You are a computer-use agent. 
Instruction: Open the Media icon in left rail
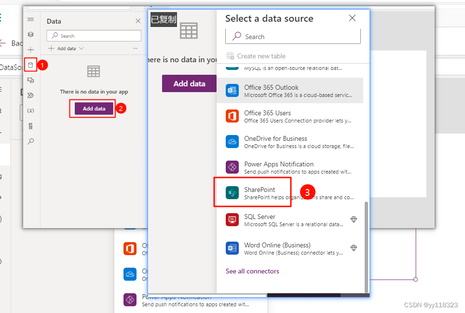click(x=30, y=80)
